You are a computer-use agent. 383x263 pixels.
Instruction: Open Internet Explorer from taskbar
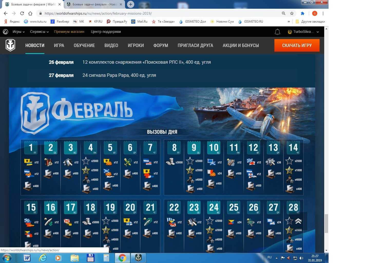[x=43, y=258]
